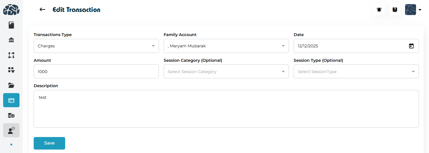The height and width of the screenshot is (153, 429).
Task: Open the person with chat bubble sidebar icon
Action: click(11, 130)
